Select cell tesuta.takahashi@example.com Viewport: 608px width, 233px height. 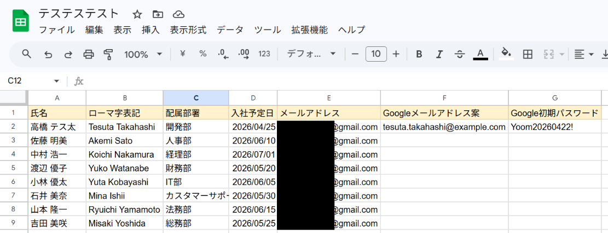[x=444, y=127]
